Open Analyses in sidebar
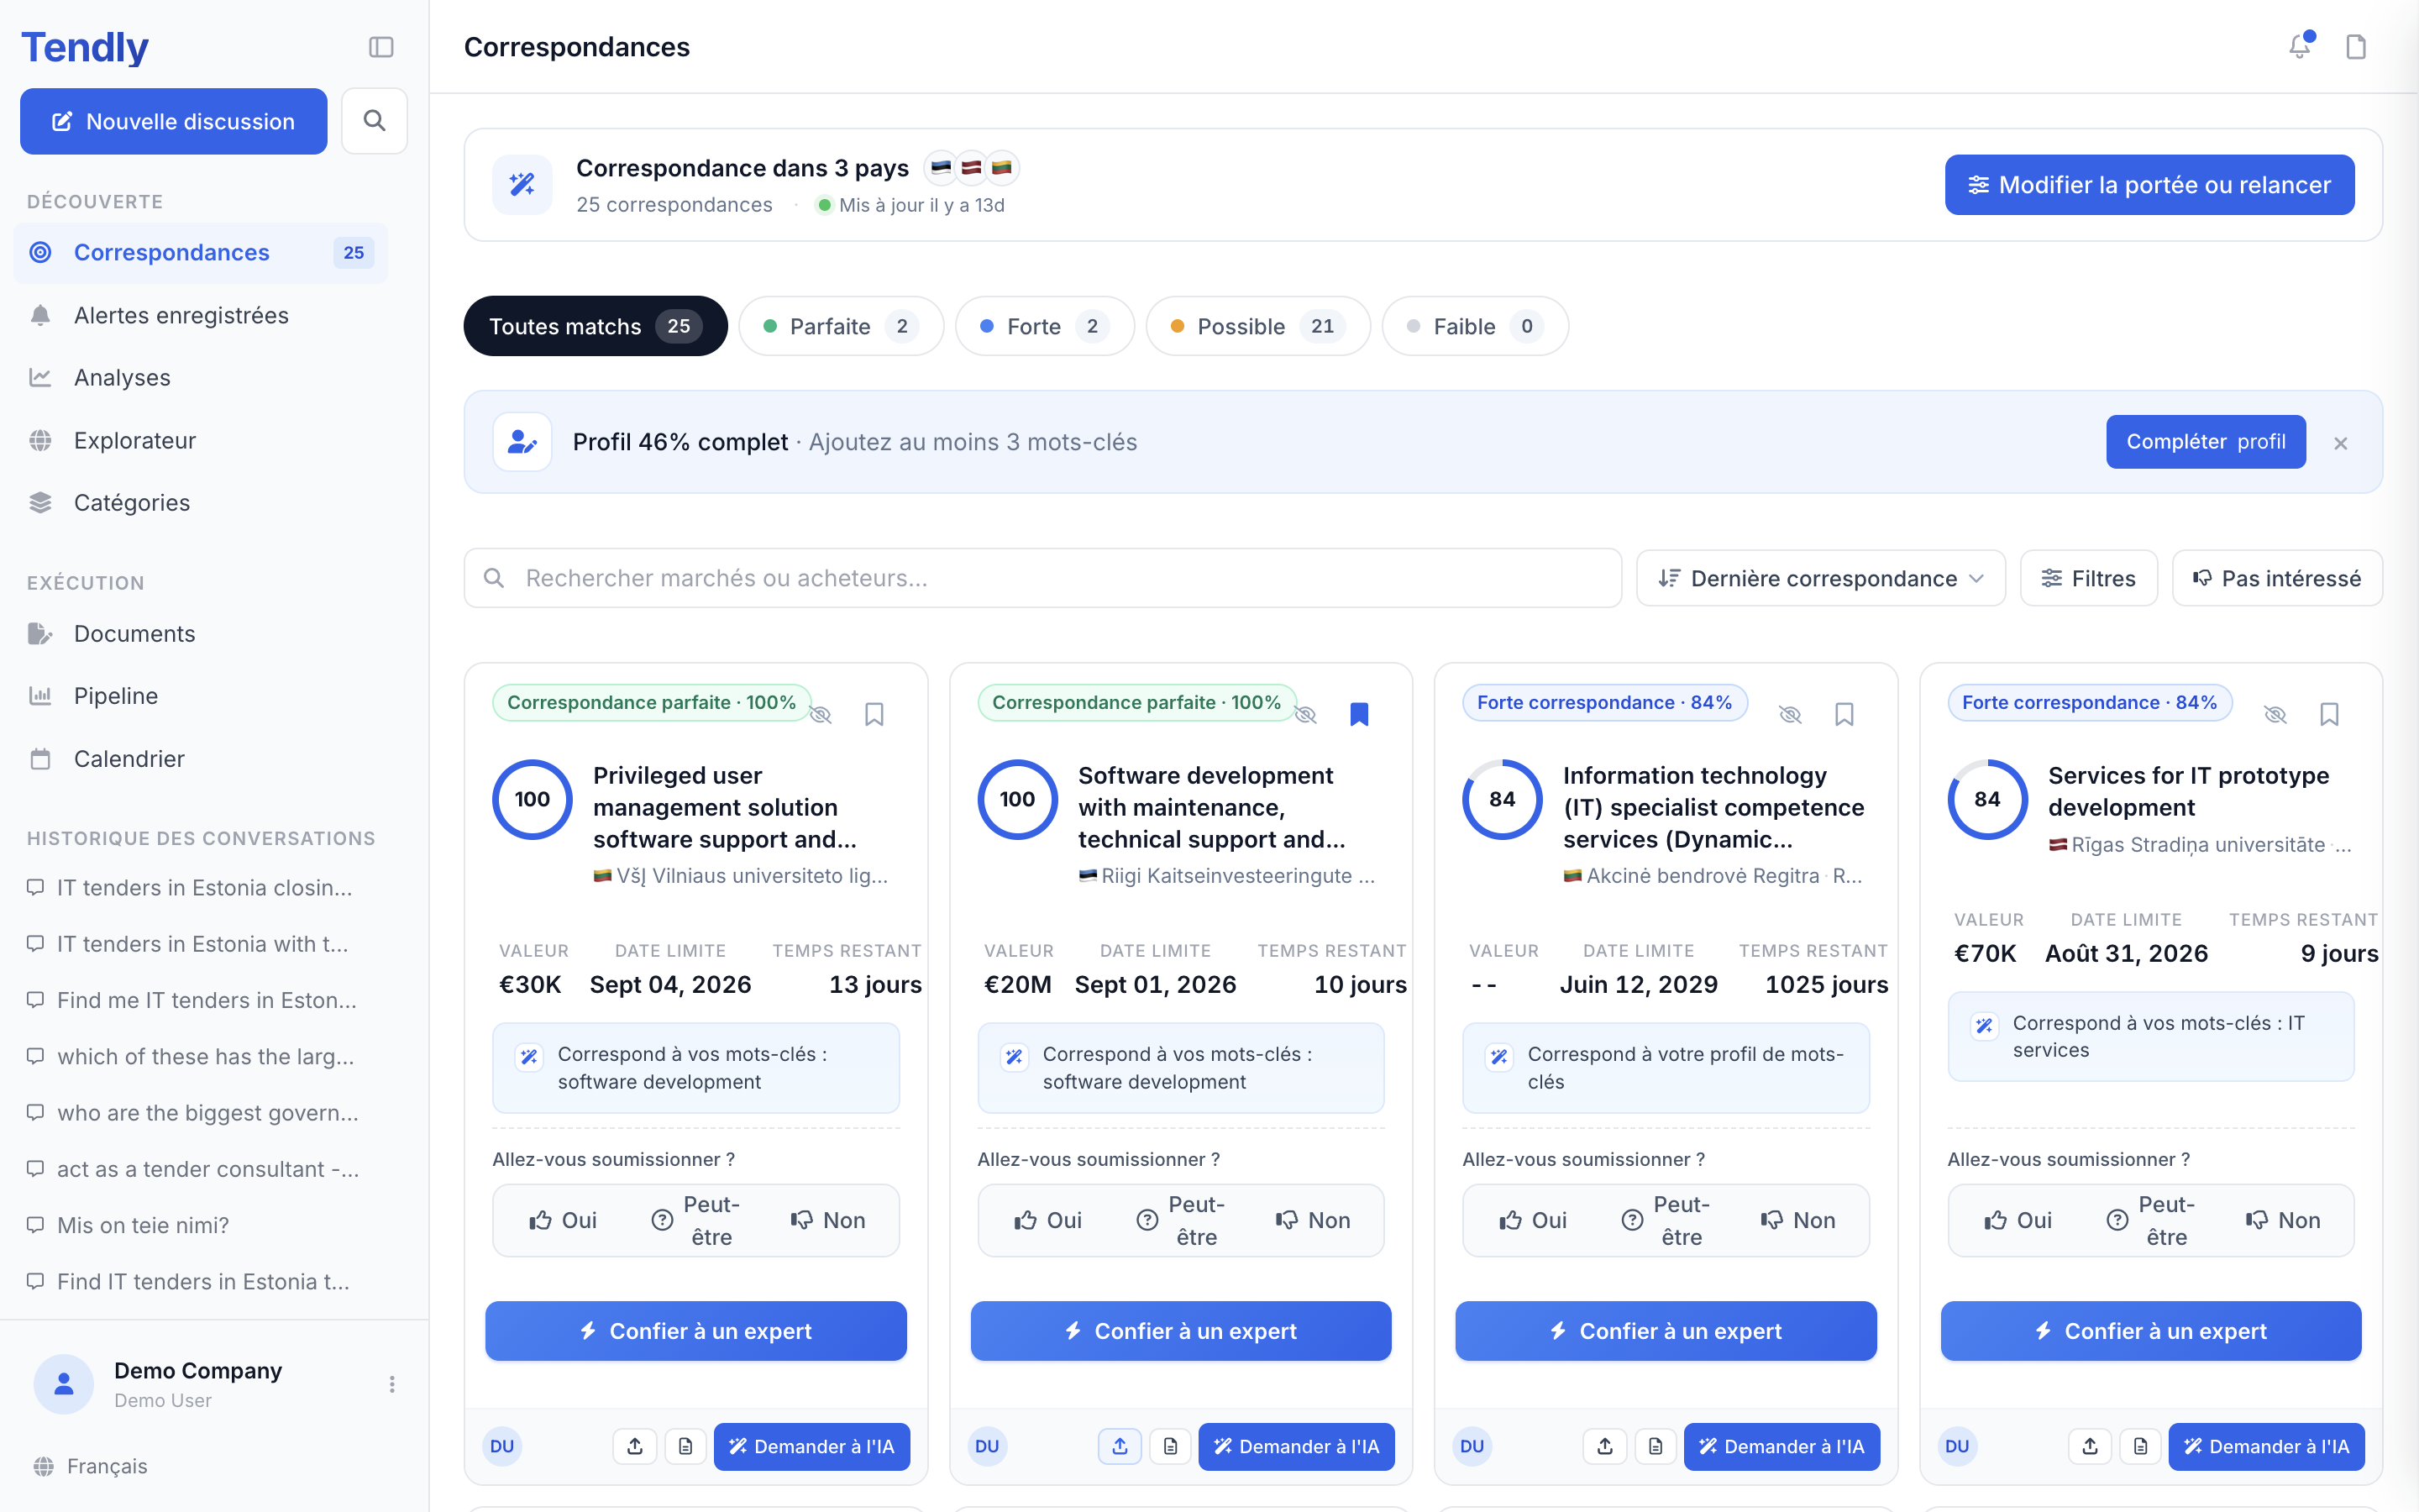Screen dimensions: 2419x1512 point(201,378)
